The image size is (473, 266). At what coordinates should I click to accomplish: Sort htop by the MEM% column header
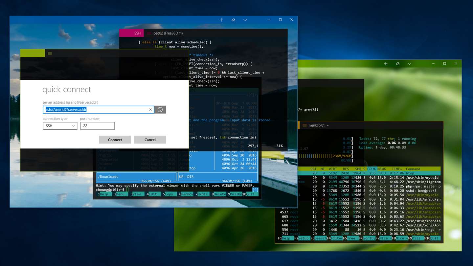pos(381,169)
